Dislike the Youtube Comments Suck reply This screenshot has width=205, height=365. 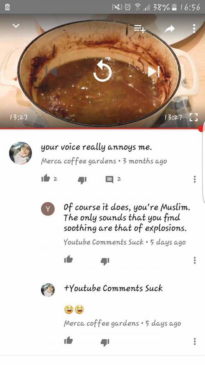click(105, 261)
